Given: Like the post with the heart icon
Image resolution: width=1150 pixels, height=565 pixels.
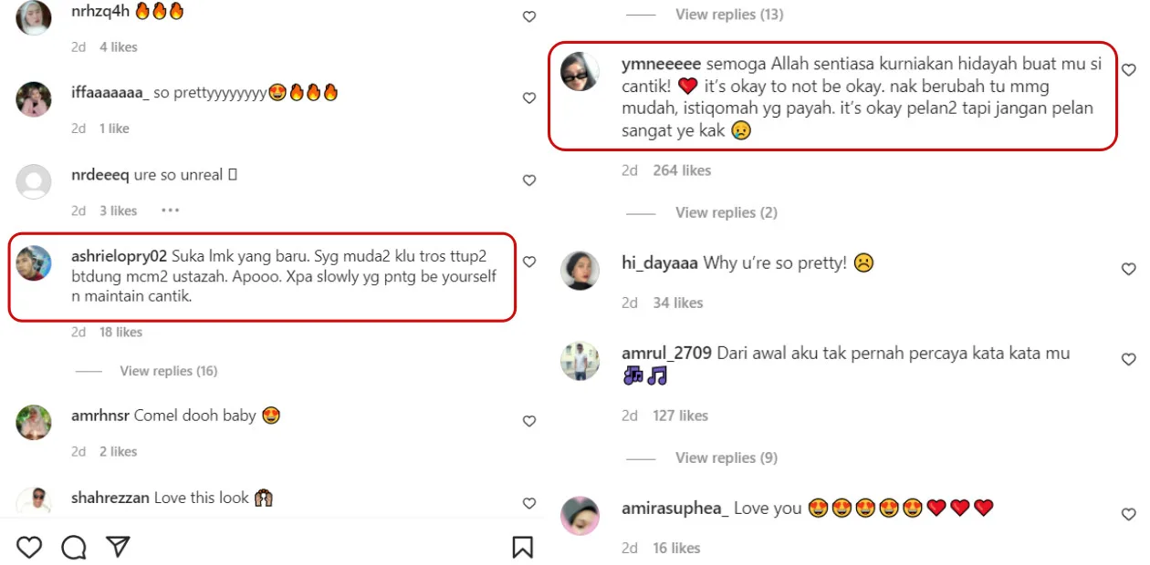Looking at the screenshot, I should (x=29, y=547).
